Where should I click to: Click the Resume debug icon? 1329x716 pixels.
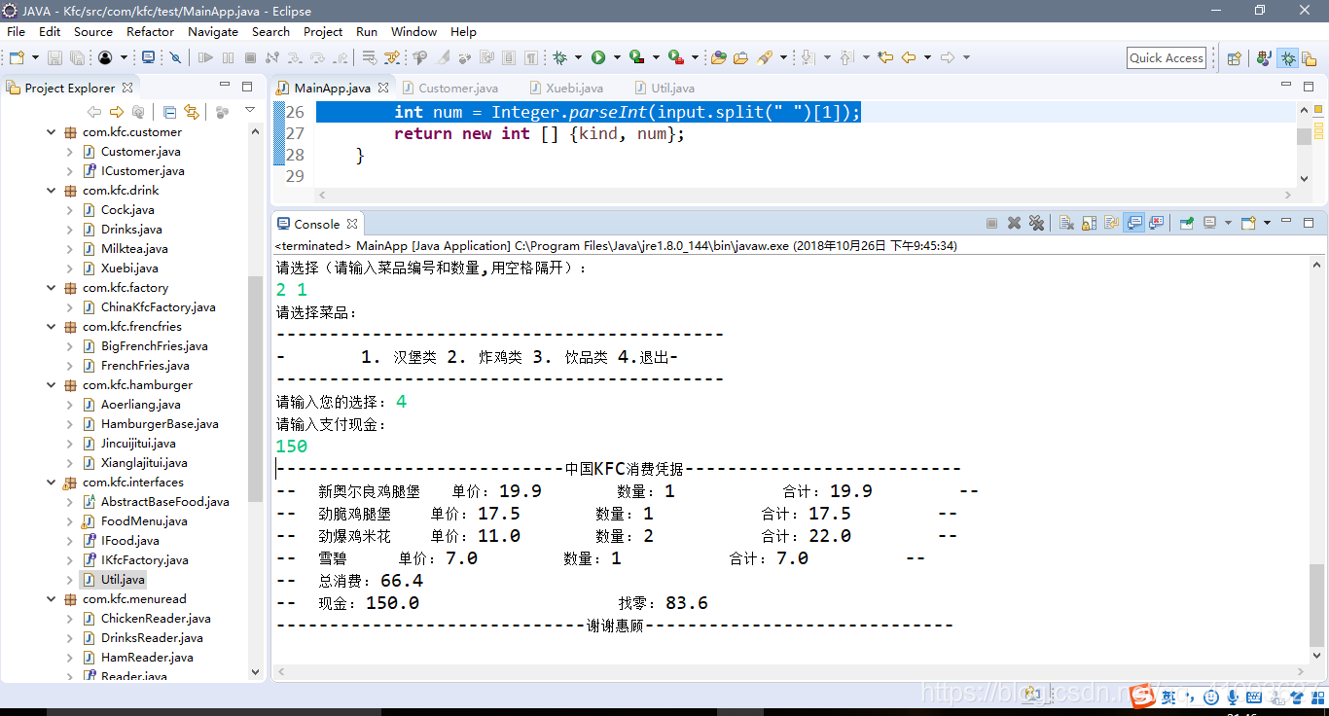(x=205, y=57)
